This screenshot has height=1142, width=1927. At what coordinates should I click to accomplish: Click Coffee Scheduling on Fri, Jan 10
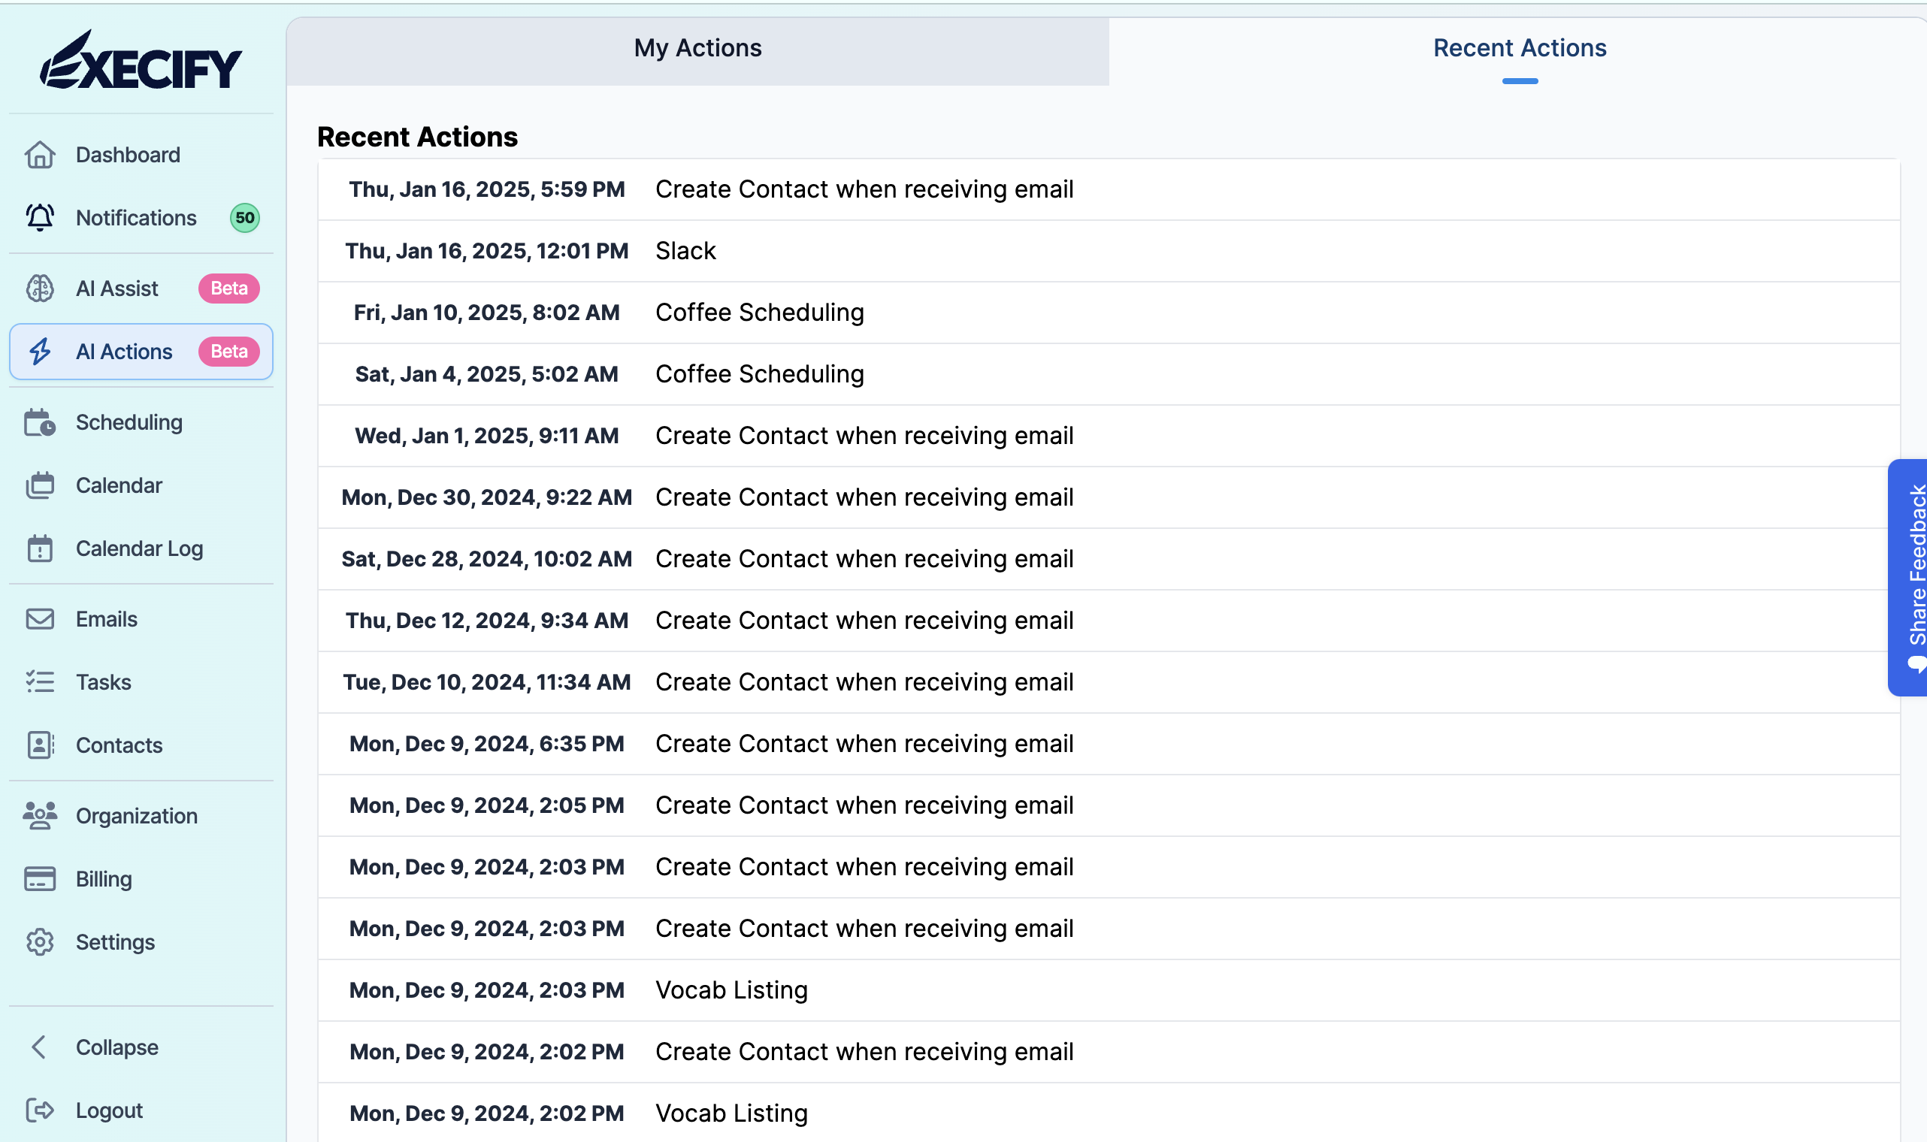coord(760,313)
